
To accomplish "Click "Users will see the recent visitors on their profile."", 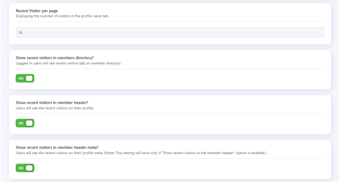I will click(55, 108).
